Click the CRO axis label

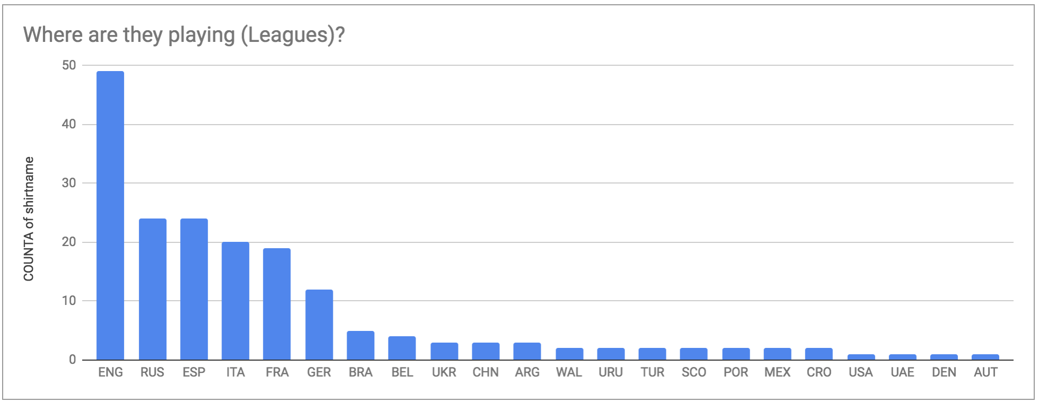(819, 372)
